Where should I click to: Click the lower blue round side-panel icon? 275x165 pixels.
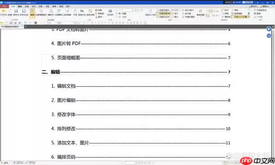coord(269,36)
